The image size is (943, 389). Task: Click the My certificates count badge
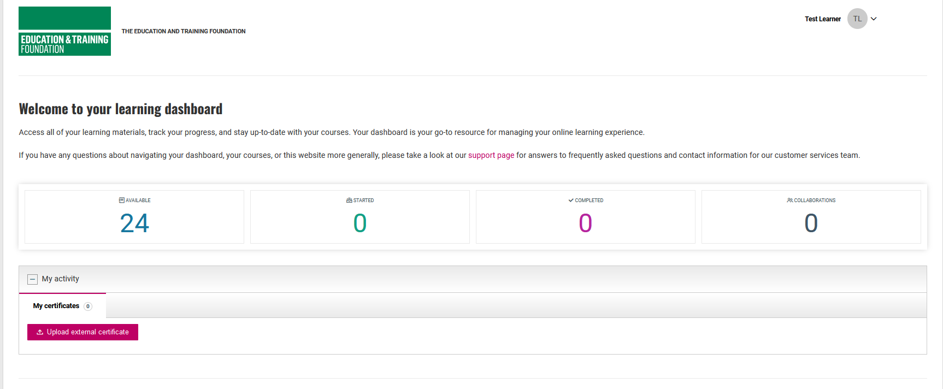[88, 307]
